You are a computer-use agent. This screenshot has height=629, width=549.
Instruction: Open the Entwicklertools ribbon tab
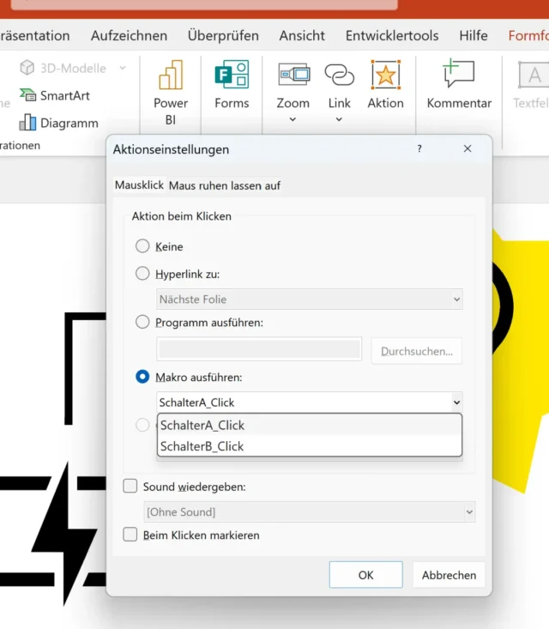coord(392,35)
